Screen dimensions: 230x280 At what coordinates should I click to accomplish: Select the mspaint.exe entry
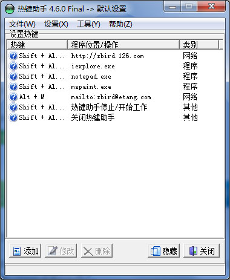pos(91,87)
